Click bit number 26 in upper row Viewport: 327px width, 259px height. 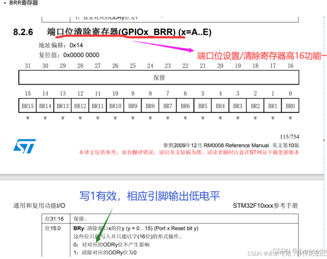click(115, 66)
